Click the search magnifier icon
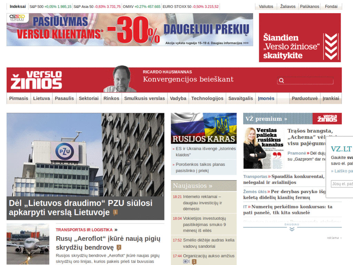The image size is (353, 265). pos(282,80)
